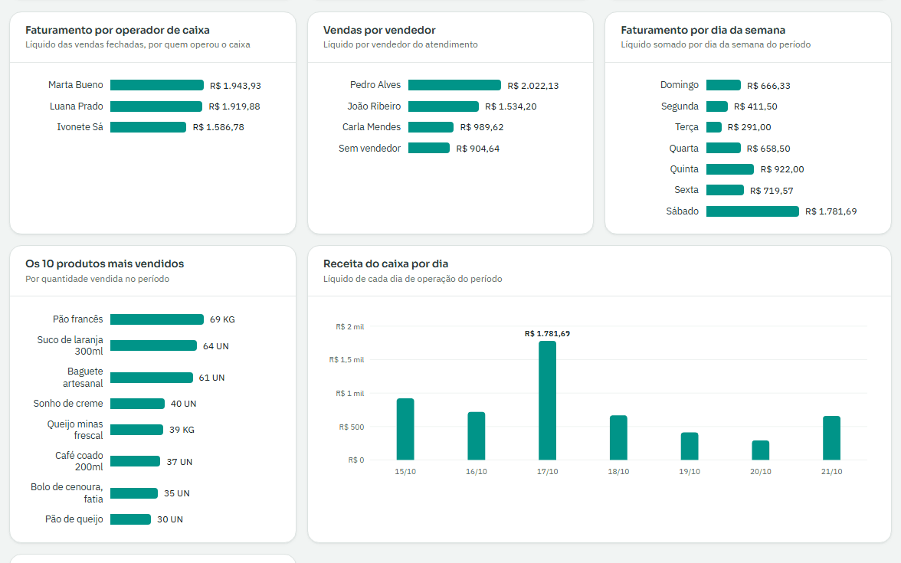Select the R$ 989,62 value
The image size is (901, 563).
point(482,127)
